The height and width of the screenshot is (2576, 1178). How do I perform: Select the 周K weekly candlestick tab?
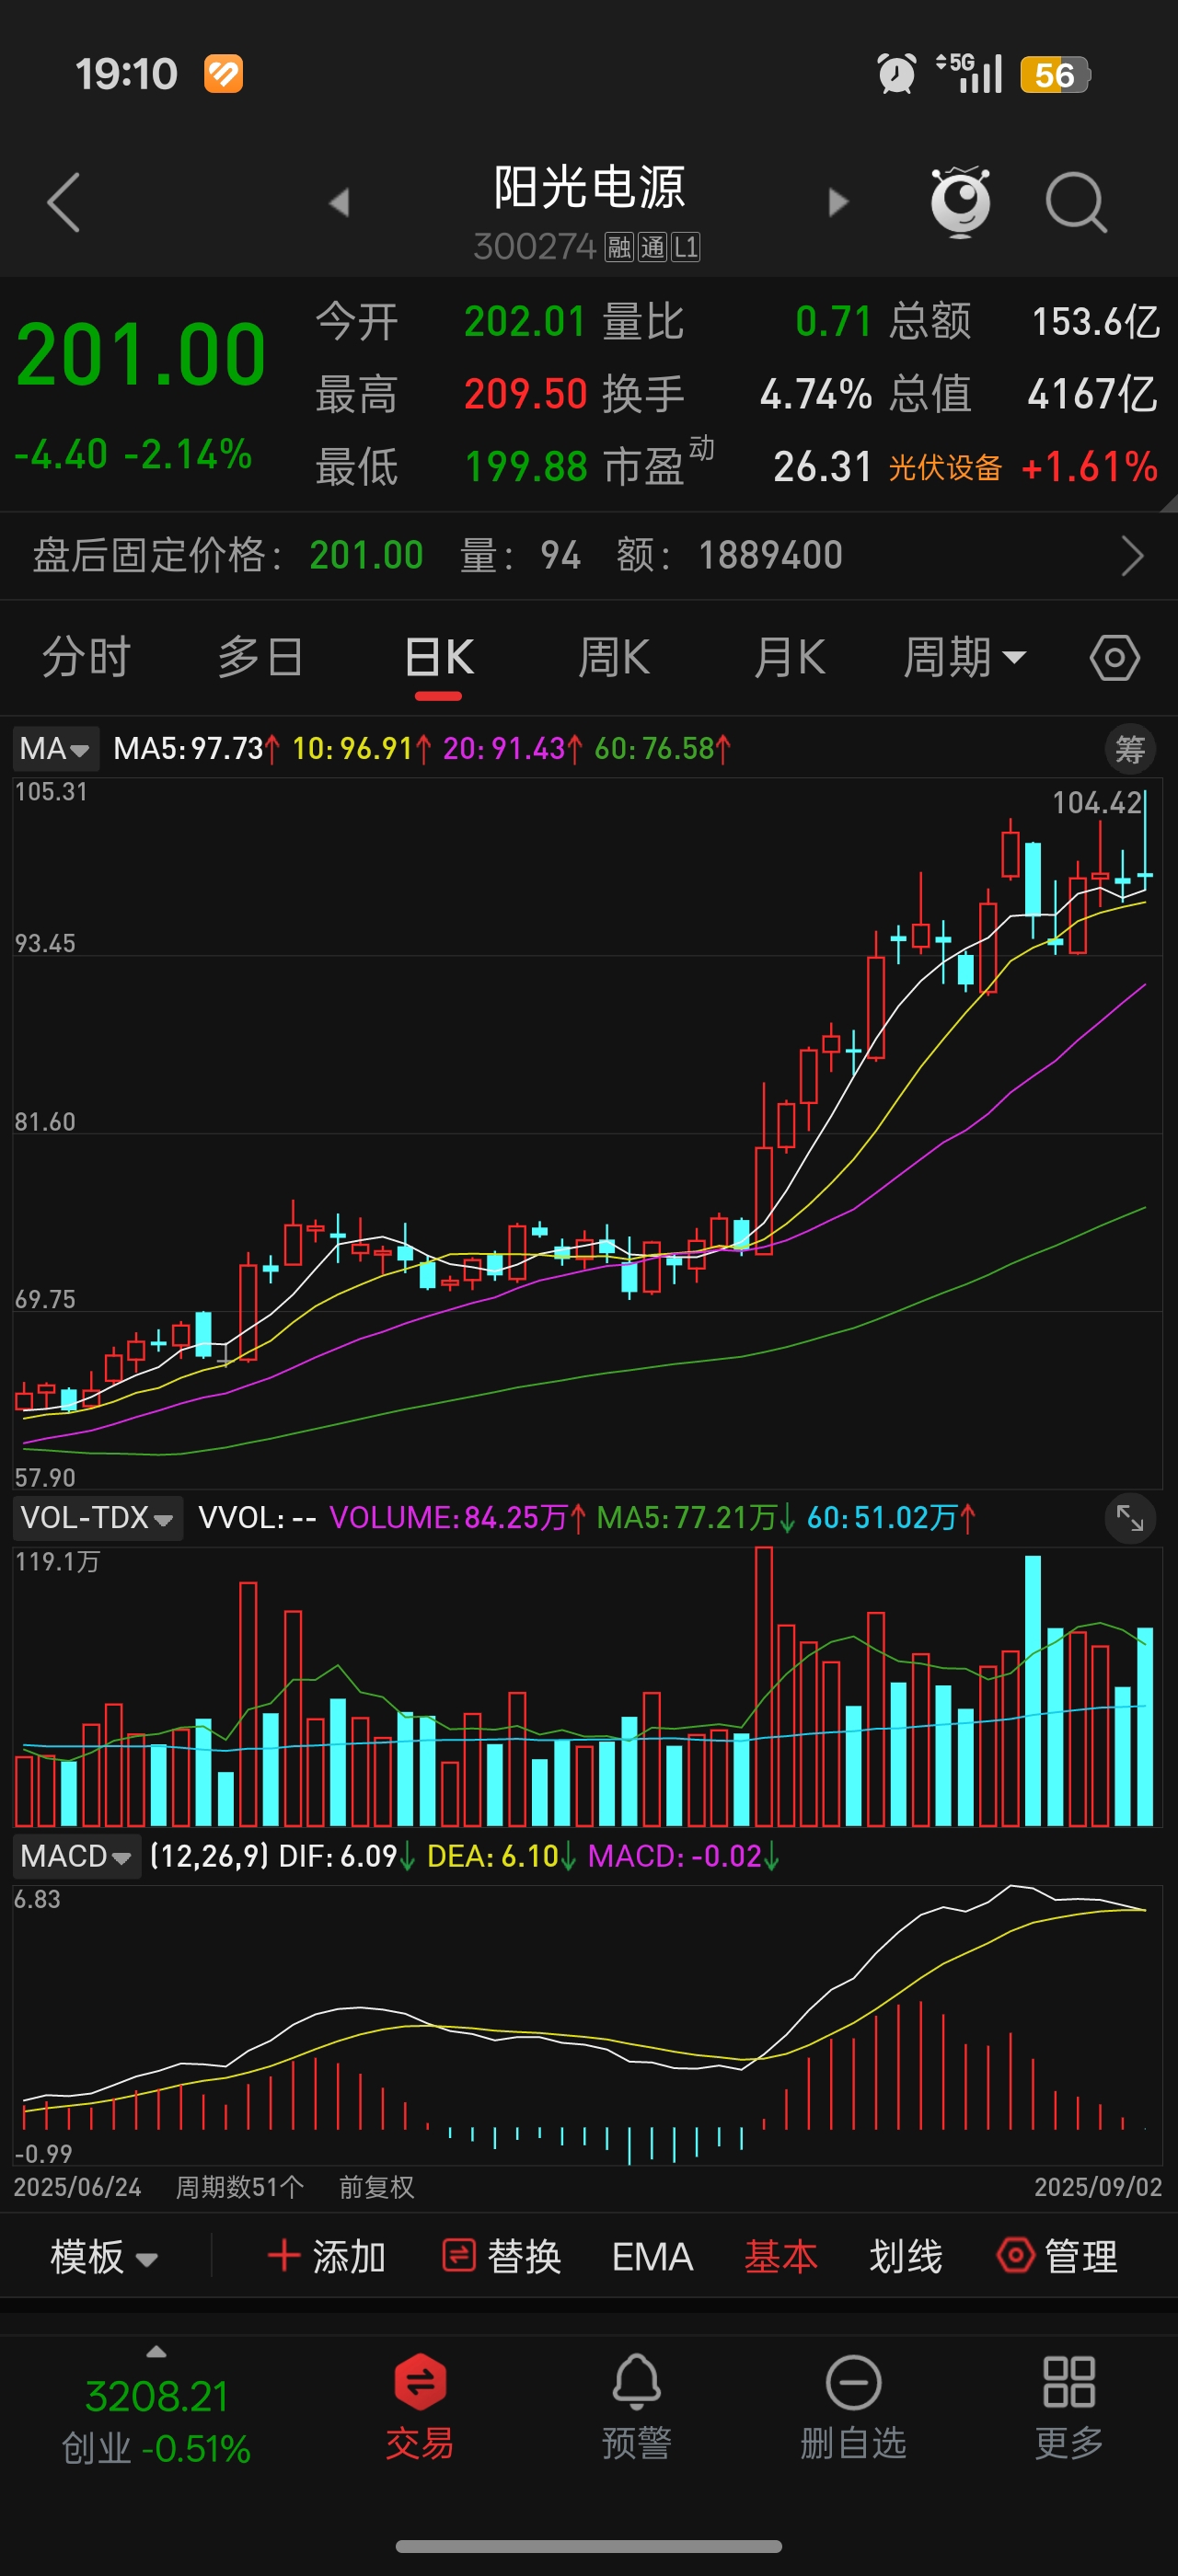tap(614, 658)
